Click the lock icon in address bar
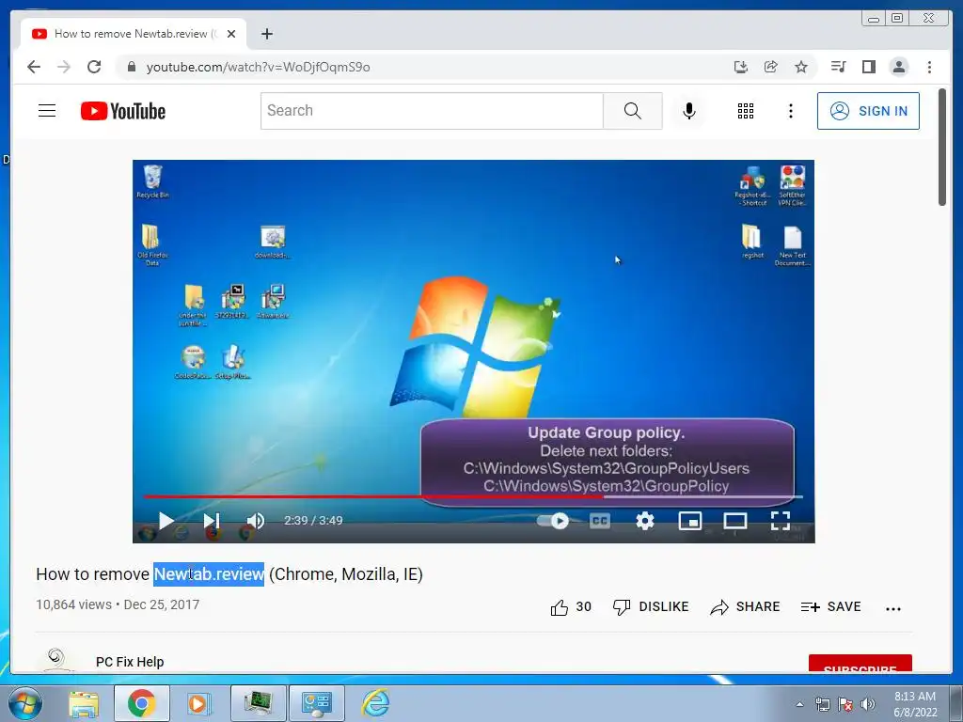963x722 pixels. click(x=131, y=67)
